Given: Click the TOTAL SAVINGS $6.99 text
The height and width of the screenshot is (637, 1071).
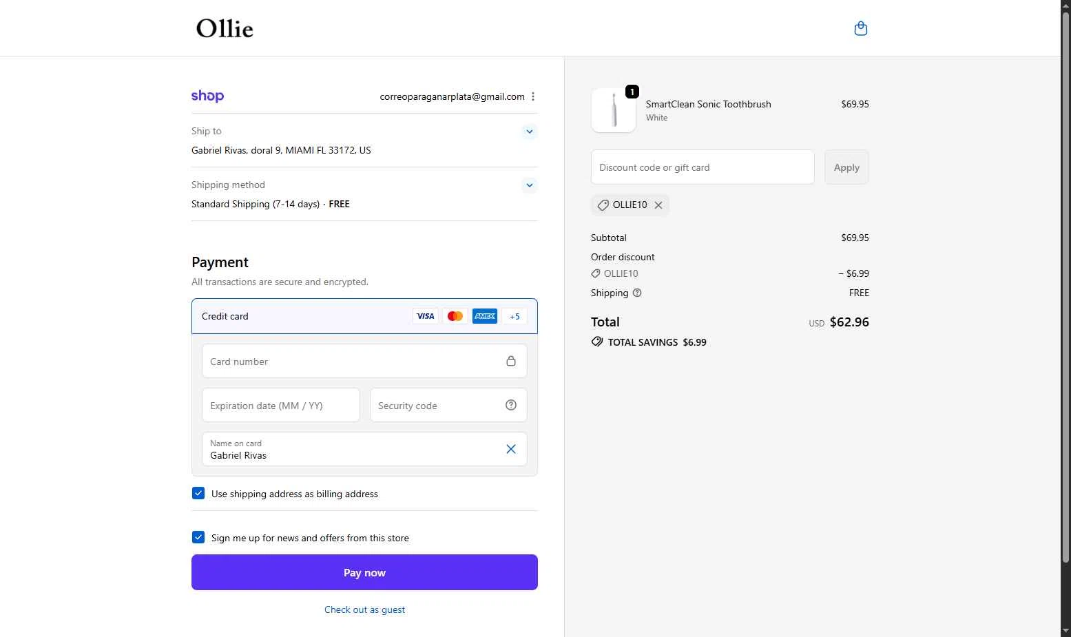Looking at the screenshot, I should coord(657,342).
